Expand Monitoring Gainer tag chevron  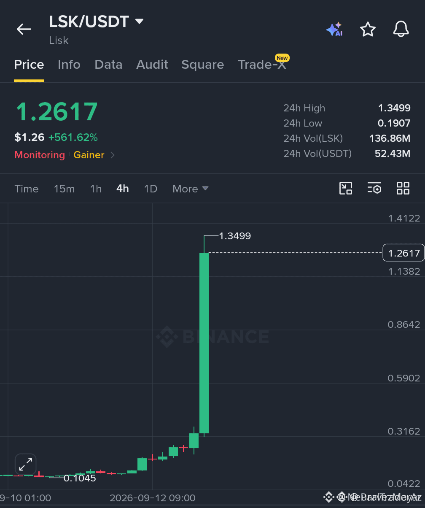pyautogui.click(x=113, y=155)
